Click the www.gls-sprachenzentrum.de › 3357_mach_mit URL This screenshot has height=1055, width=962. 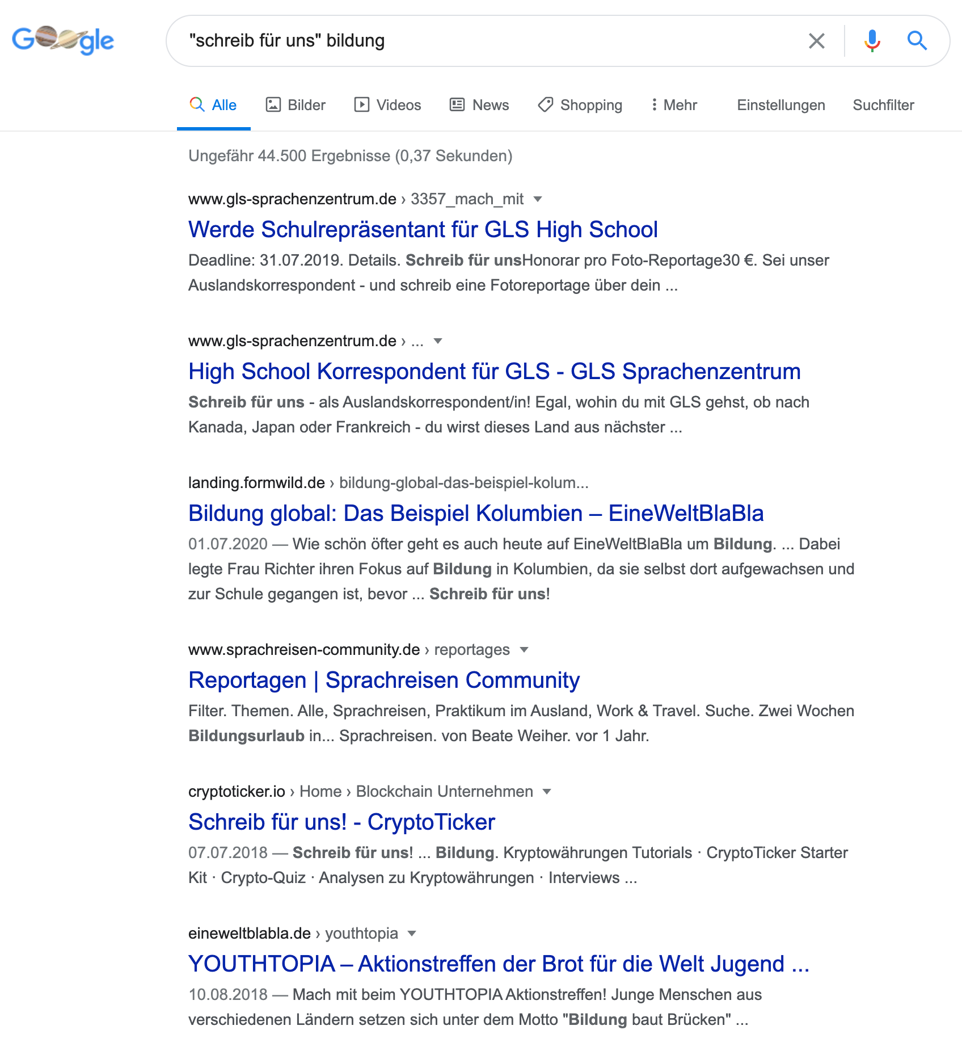[356, 199]
